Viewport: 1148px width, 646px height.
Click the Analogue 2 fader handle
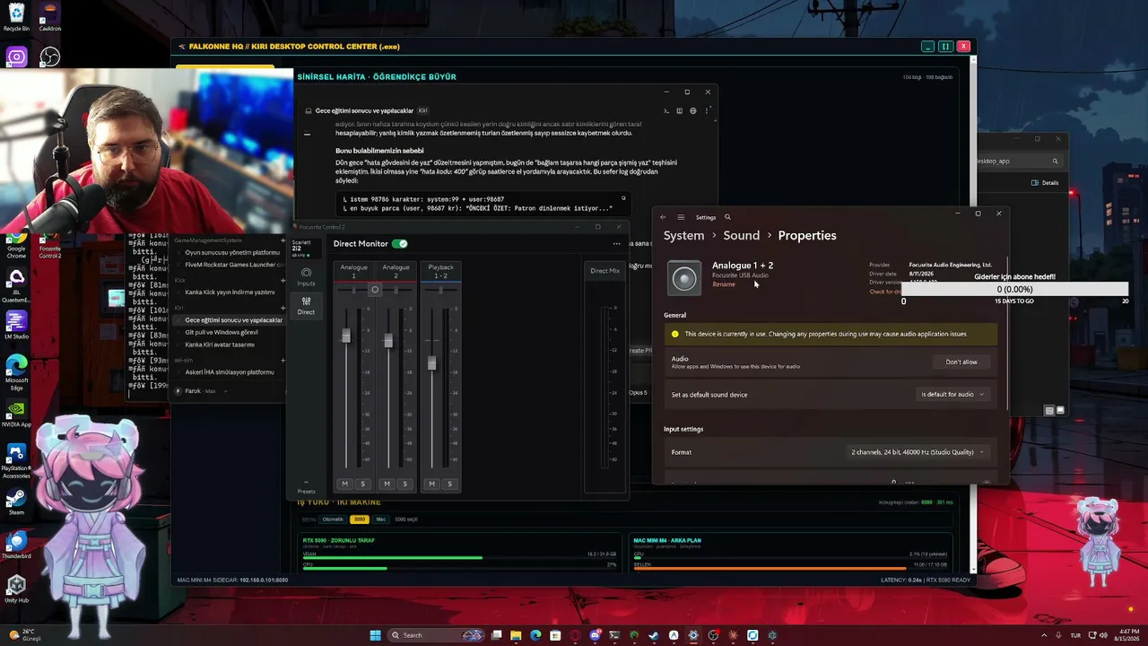[x=388, y=340]
